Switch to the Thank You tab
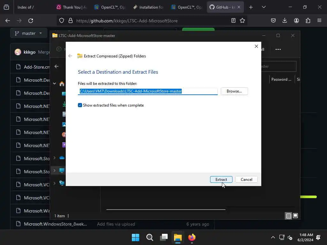 71,7
